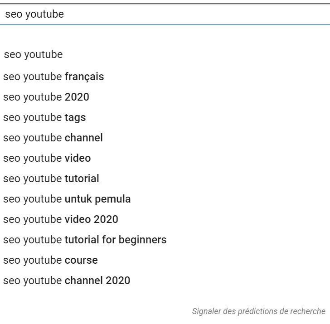Click the bold word 'français' in suggestions
The image size is (330, 324).
(84, 77)
